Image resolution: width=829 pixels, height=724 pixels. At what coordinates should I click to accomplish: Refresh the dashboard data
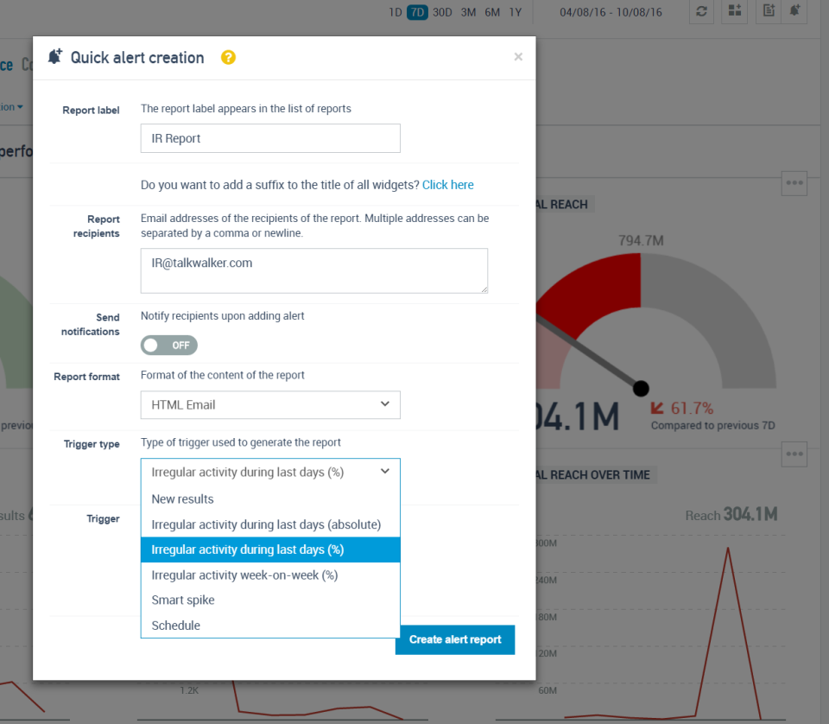click(x=701, y=12)
